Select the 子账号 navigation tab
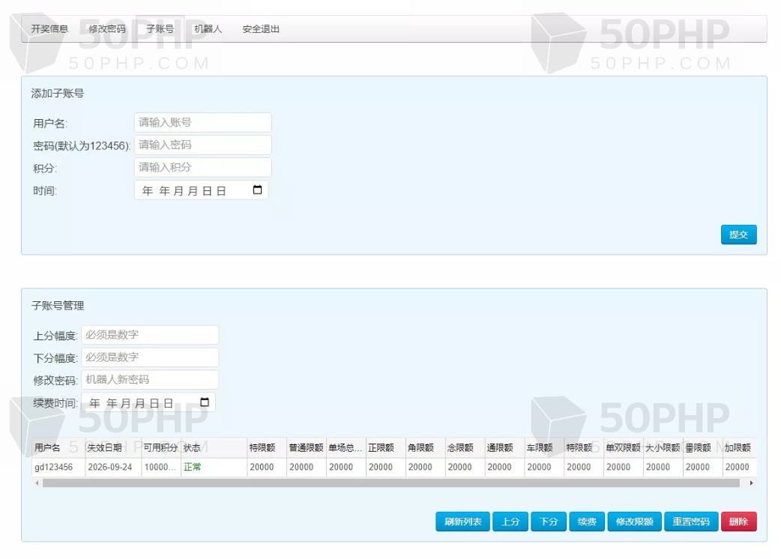781x559 pixels. click(160, 29)
